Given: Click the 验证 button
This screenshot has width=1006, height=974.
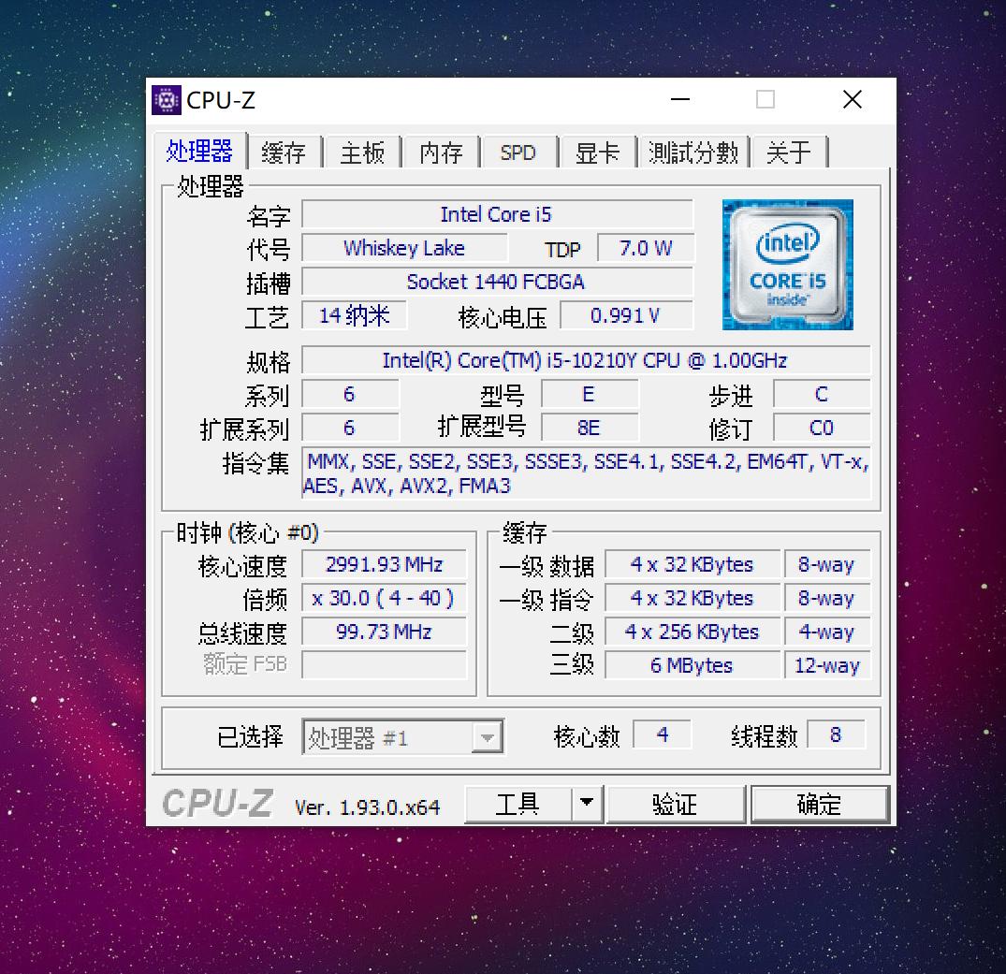Looking at the screenshot, I should [x=676, y=803].
